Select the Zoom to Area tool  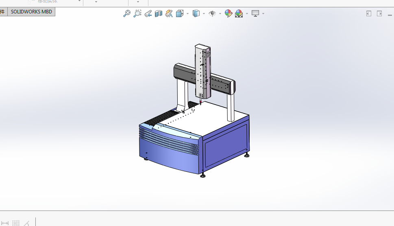pyautogui.click(x=137, y=13)
